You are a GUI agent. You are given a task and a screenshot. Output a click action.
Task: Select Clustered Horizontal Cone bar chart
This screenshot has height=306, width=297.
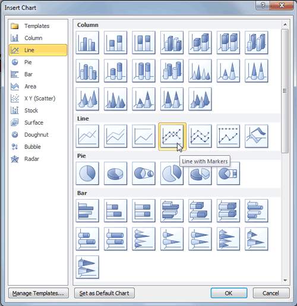144,239
